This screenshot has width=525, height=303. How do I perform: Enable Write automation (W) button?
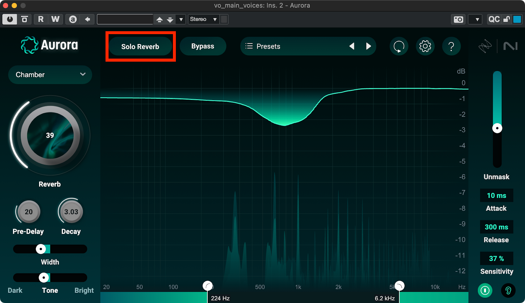pos(55,19)
